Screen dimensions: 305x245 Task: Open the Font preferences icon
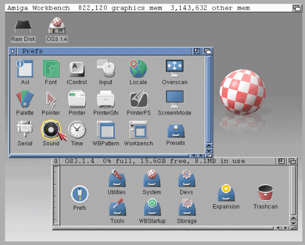(51, 69)
